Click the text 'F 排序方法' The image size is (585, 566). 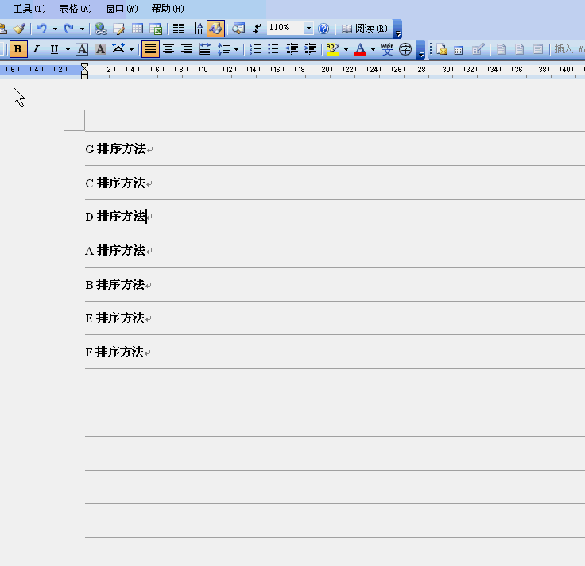(114, 352)
